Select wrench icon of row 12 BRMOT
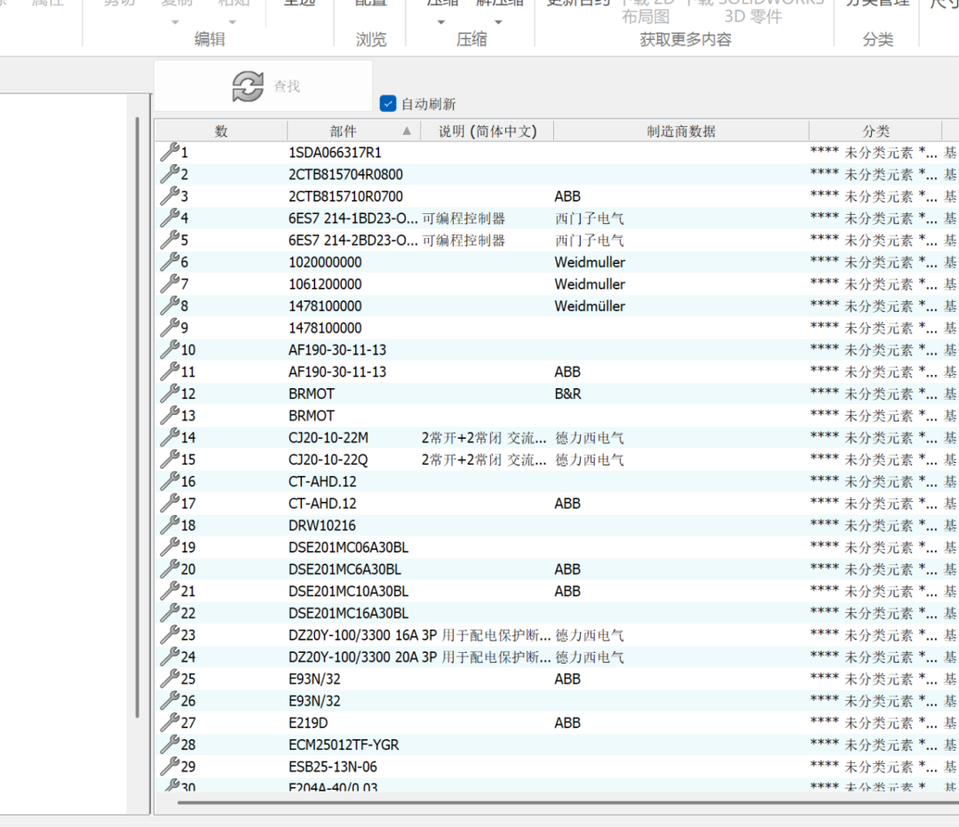The image size is (959, 827). pyautogui.click(x=169, y=393)
